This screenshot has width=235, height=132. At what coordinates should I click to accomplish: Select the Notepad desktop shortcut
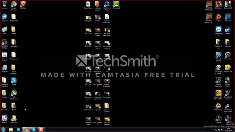[x=4, y=69]
